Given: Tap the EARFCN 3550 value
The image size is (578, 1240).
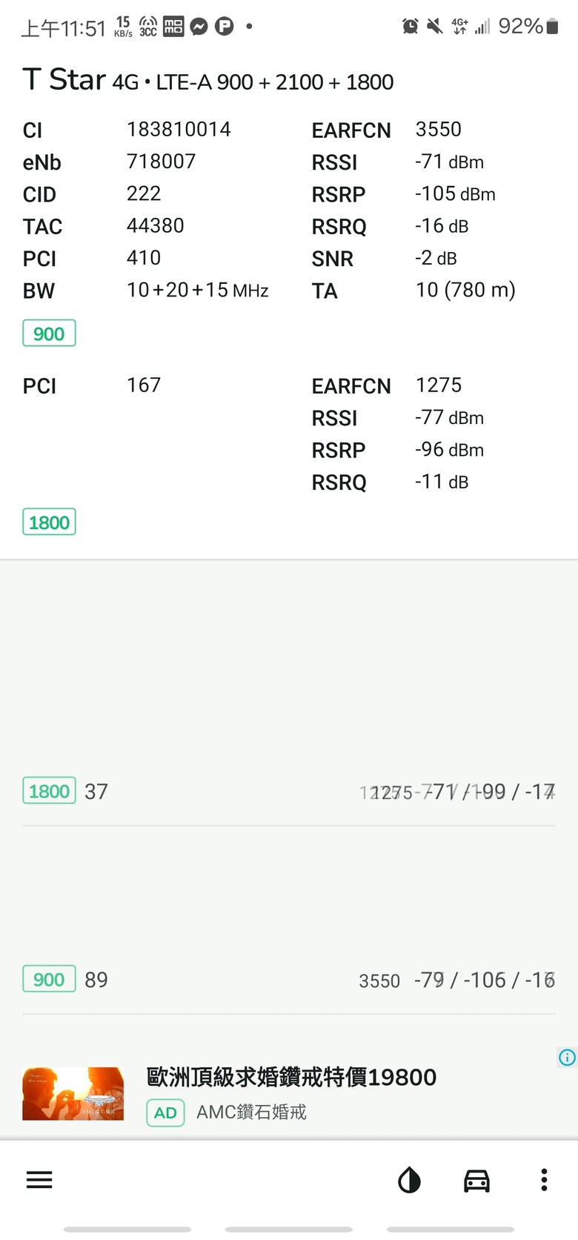Looking at the screenshot, I should point(439,130).
